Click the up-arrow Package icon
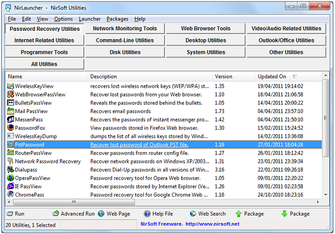The height and width of the screenshot is (234, 335). [239, 214]
